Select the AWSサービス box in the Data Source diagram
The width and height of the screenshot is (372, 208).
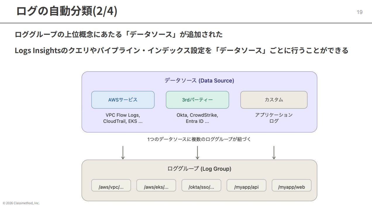pyautogui.click(x=123, y=99)
